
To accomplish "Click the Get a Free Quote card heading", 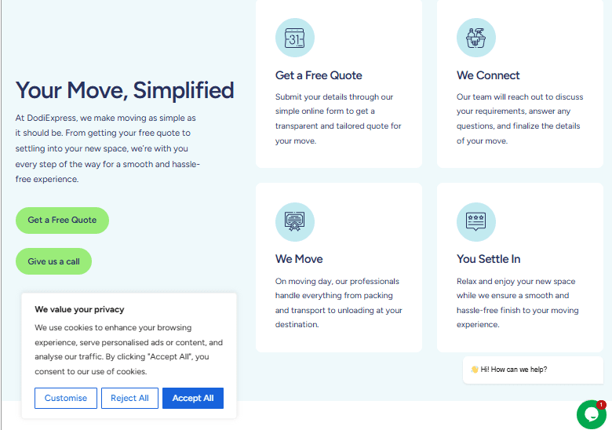I will coord(319,75).
